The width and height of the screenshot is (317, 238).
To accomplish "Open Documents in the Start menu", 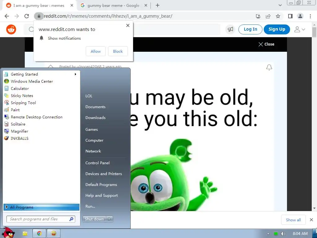I will pyautogui.click(x=95, y=107).
